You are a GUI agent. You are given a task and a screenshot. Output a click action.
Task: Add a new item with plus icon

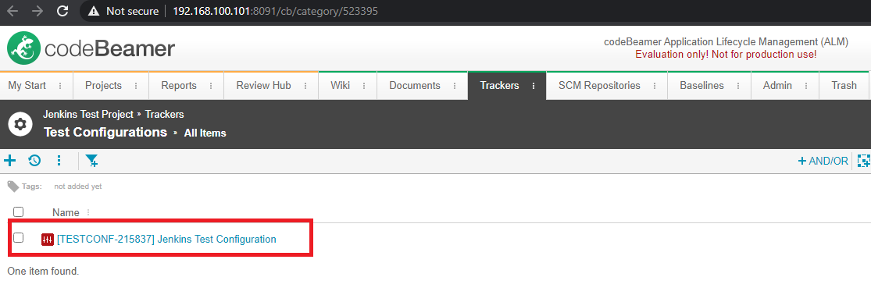[x=10, y=161]
